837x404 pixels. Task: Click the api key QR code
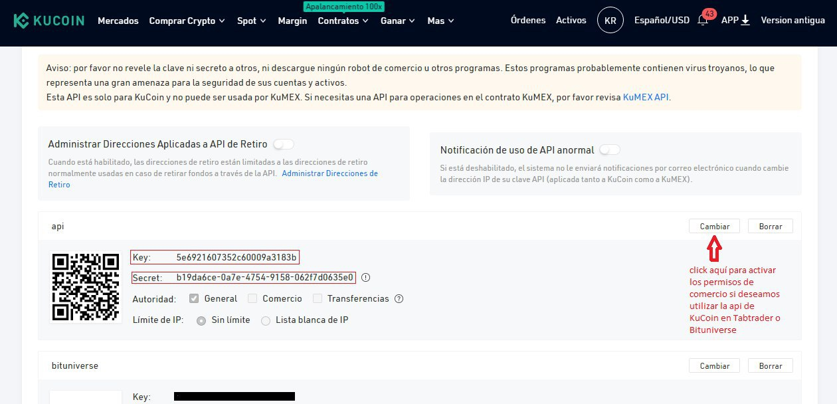pyautogui.click(x=86, y=286)
